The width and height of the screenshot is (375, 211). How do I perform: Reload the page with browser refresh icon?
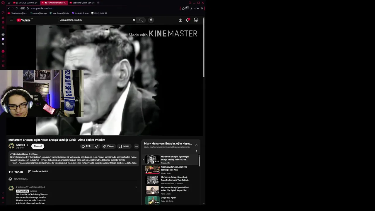click(17, 8)
